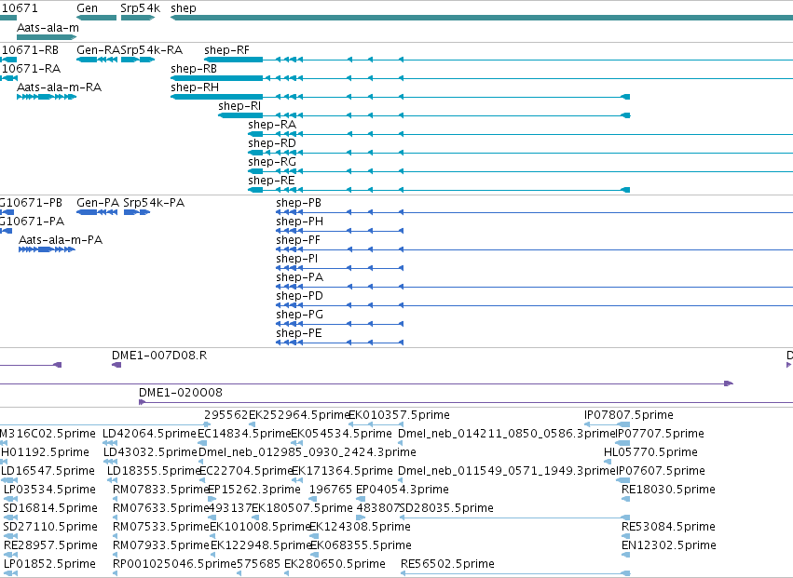Viewport: 793px width, 578px height.
Task: Click the shep-RI transcript label
Action: 239,106
